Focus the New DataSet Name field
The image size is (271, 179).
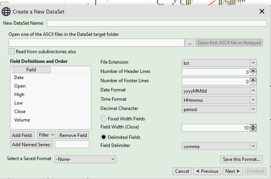point(157,23)
